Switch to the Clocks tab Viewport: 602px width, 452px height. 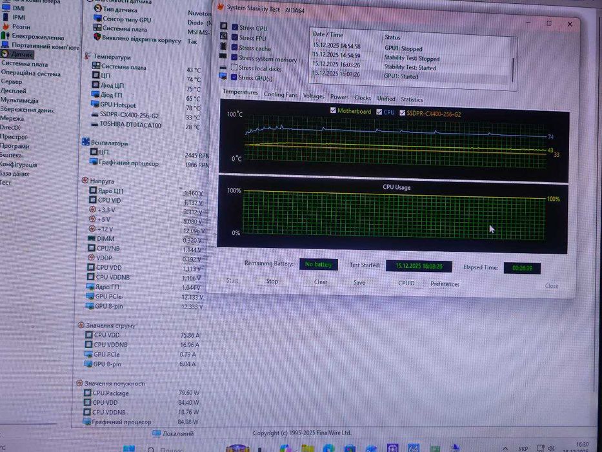(x=363, y=98)
